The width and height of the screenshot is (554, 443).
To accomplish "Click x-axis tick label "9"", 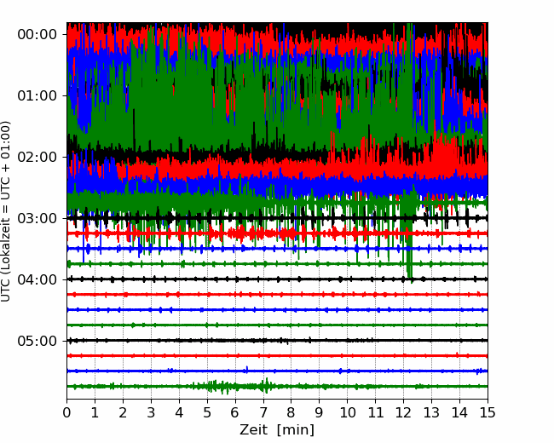I will [x=319, y=412].
